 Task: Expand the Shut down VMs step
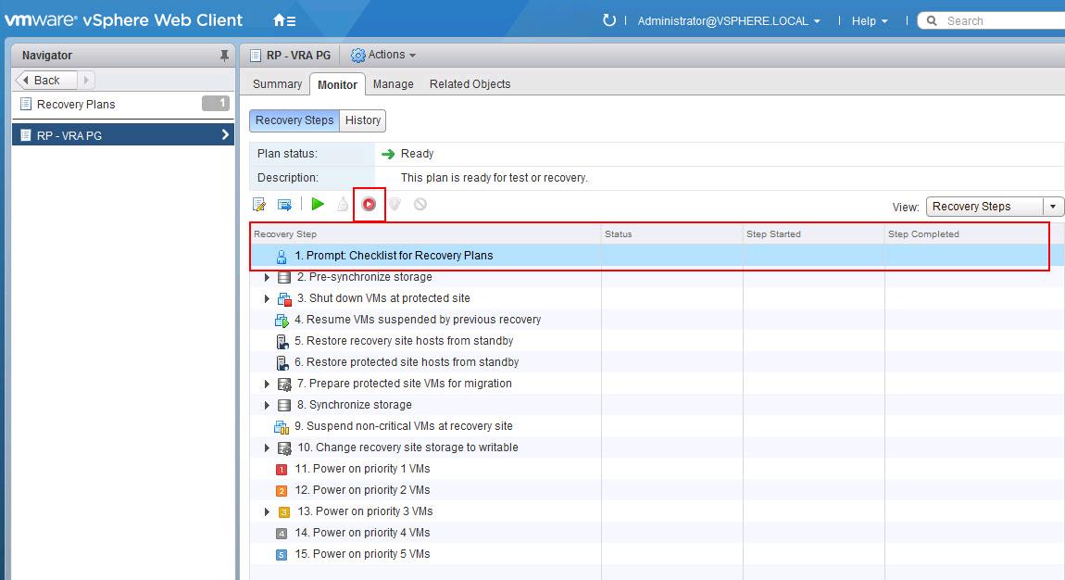click(267, 298)
